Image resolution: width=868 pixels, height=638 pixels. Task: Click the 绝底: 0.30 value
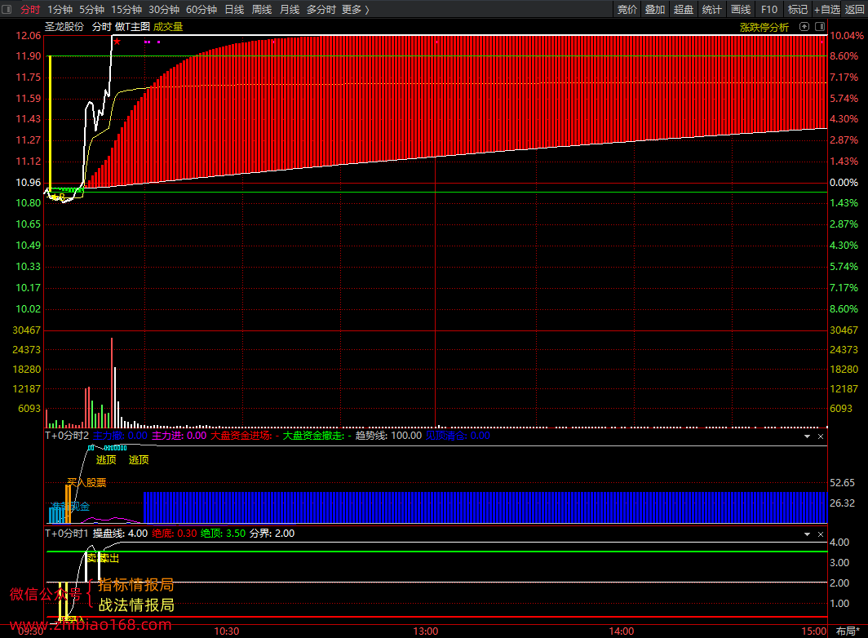175,534
